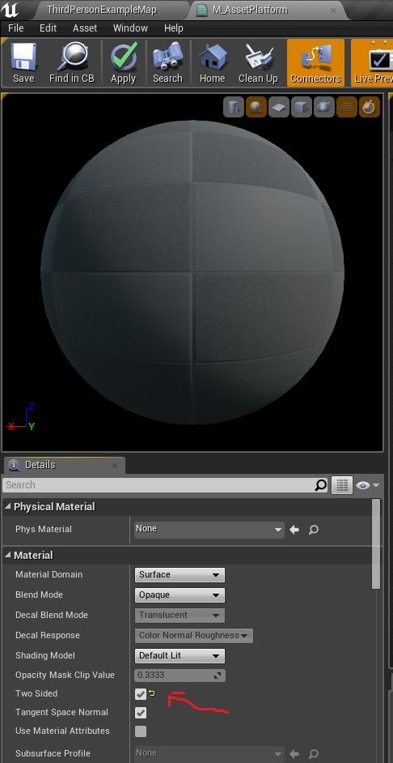Screen dimensions: 393x763
Task: Click the material preview sphere
Action: click(192, 272)
